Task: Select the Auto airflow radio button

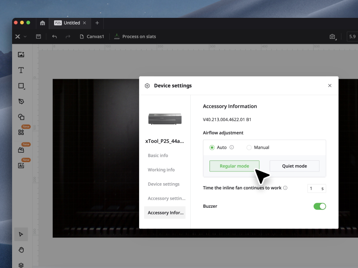Action: click(212, 147)
